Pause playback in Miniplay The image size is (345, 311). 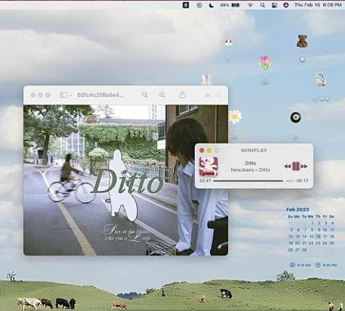click(296, 166)
